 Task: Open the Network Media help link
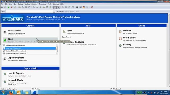coord(15,80)
